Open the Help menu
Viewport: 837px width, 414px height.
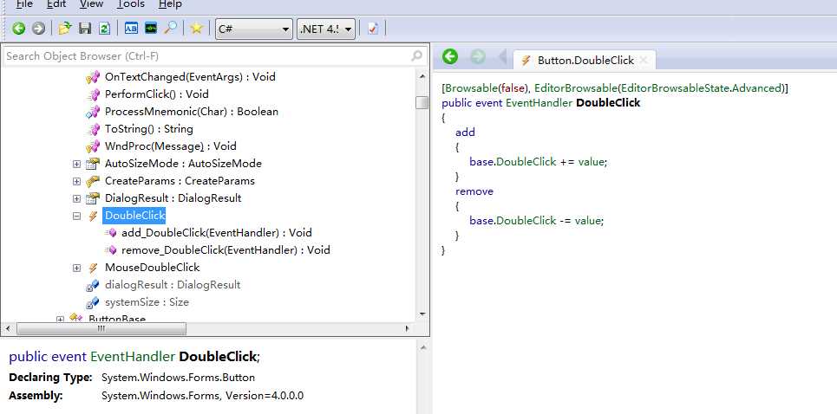170,4
